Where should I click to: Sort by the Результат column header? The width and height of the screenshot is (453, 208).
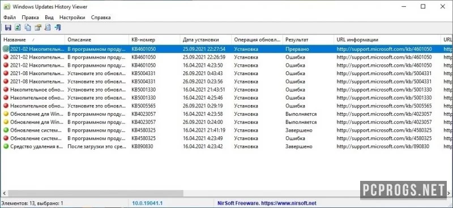[x=308, y=40]
